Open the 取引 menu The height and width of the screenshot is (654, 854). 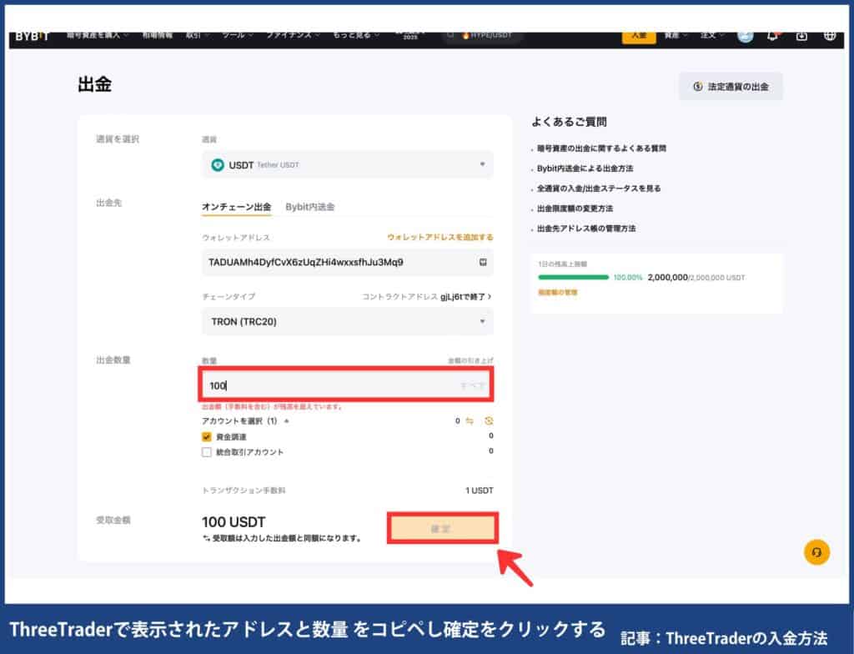197,35
